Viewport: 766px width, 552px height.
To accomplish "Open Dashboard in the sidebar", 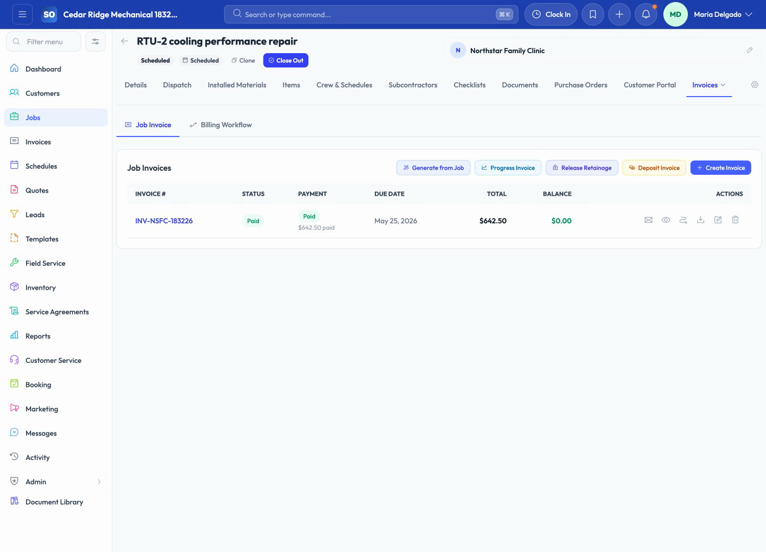I will click(x=56, y=69).
